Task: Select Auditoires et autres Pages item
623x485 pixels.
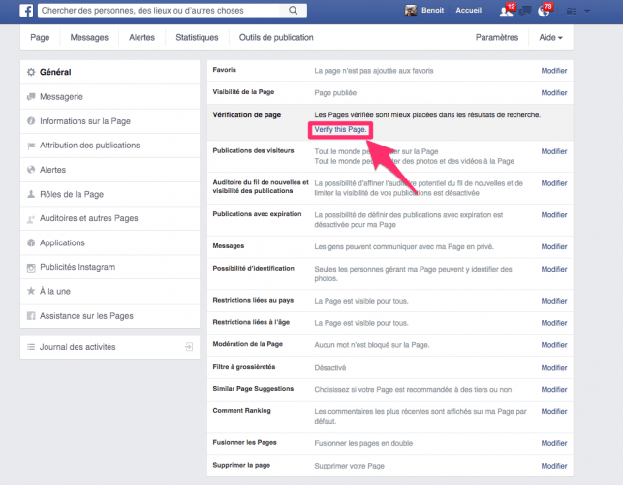Action: click(109, 218)
